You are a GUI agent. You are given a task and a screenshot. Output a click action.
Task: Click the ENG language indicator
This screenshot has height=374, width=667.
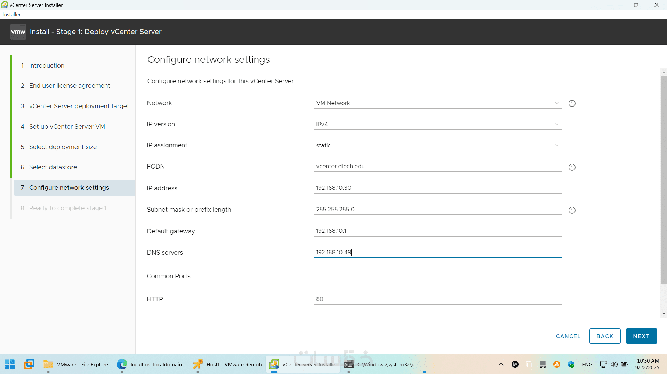point(587,364)
